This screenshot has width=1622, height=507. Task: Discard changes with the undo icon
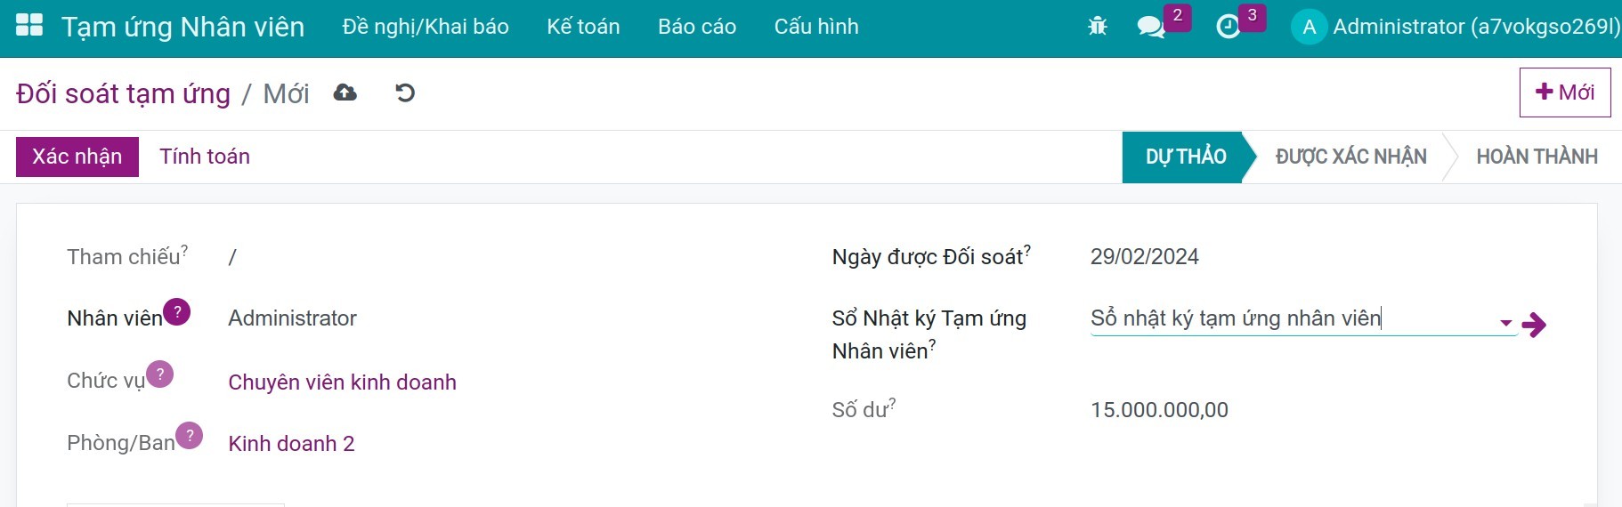(x=405, y=93)
